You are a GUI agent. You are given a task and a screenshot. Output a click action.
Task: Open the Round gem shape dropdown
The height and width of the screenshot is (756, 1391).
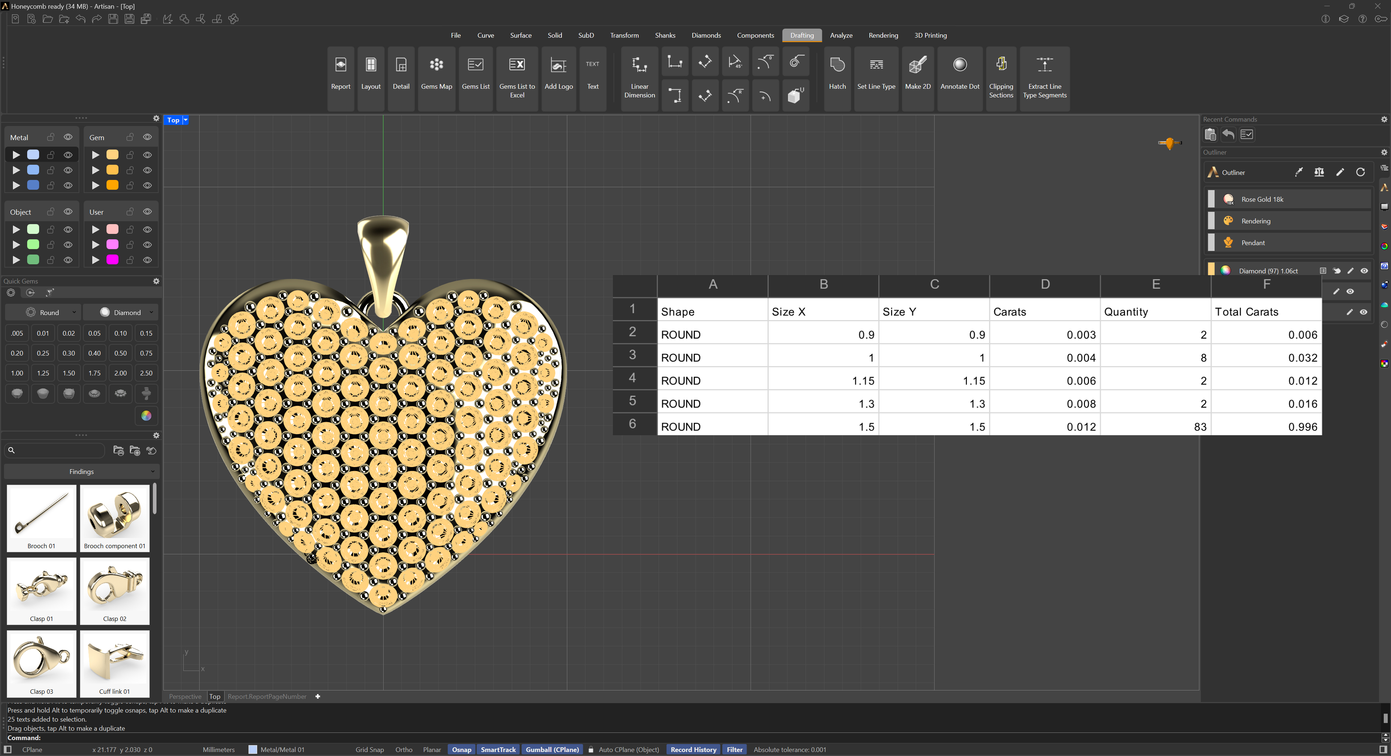[43, 312]
